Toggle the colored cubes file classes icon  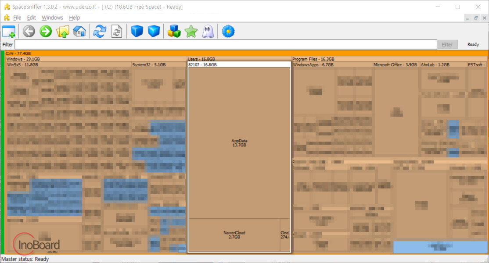(174, 32)
